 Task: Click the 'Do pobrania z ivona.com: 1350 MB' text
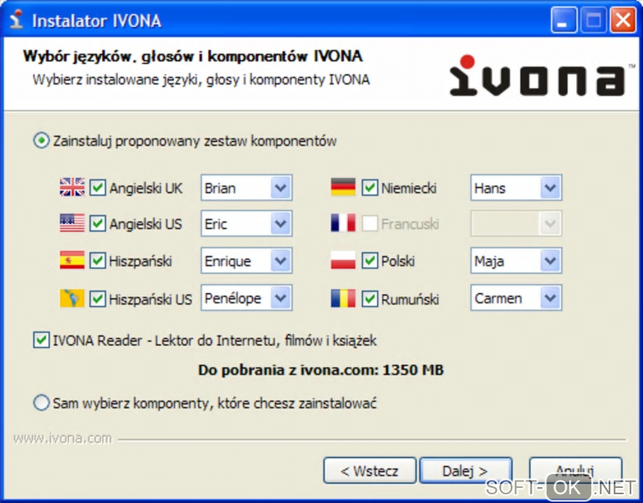[x=321, y=370]
